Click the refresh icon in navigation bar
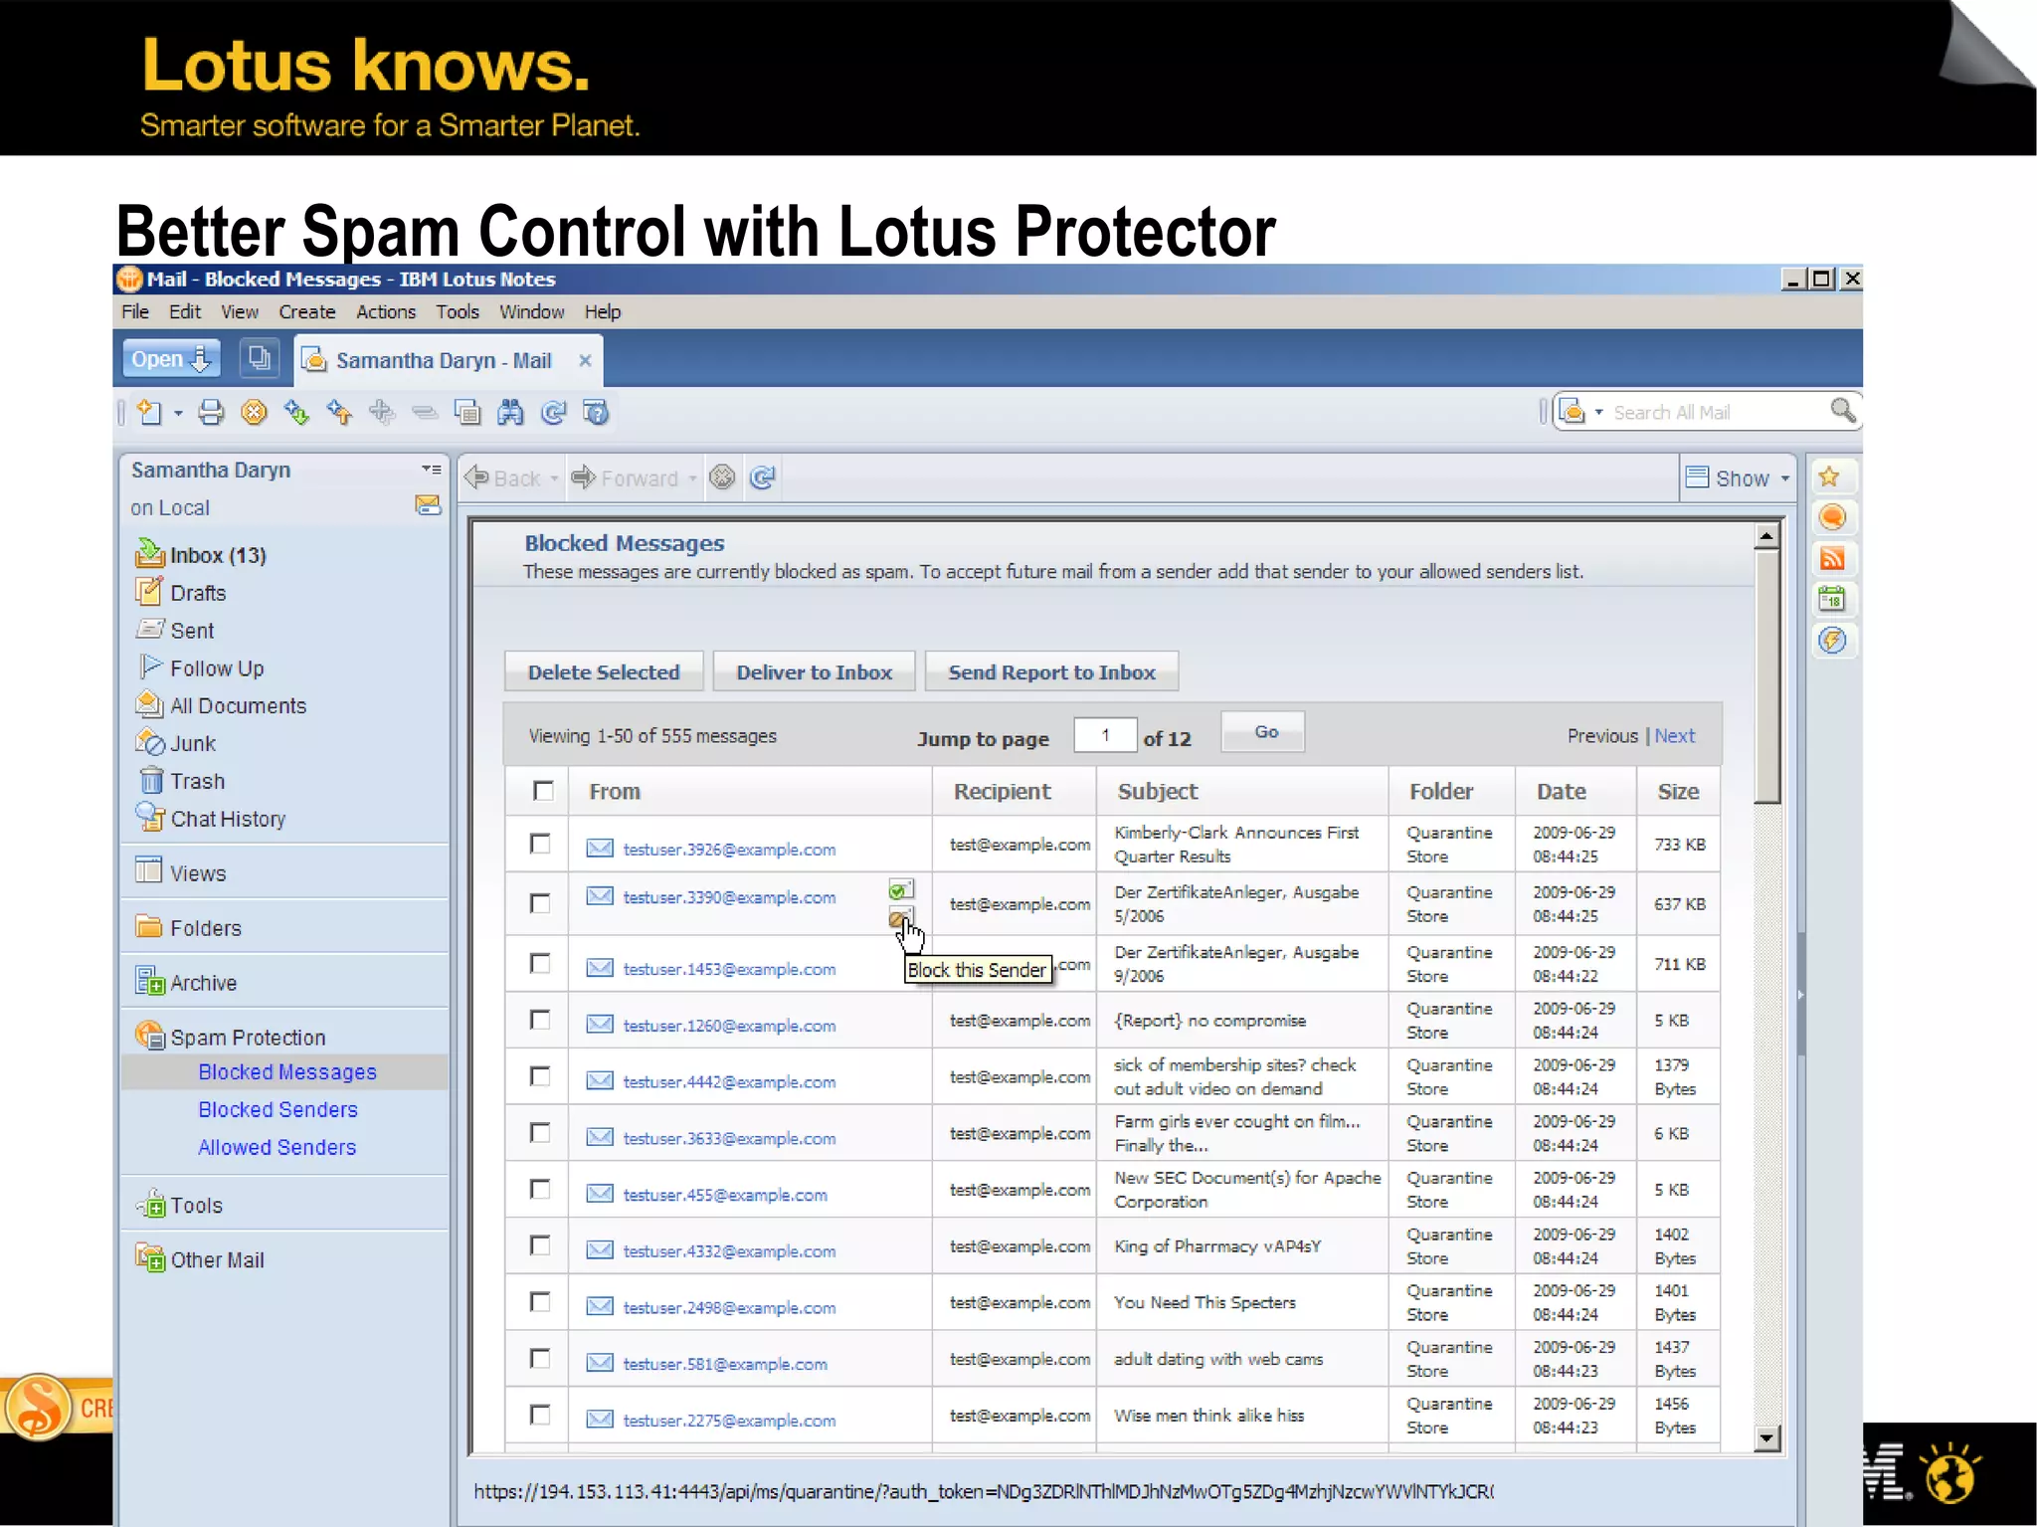 point(763,478)
